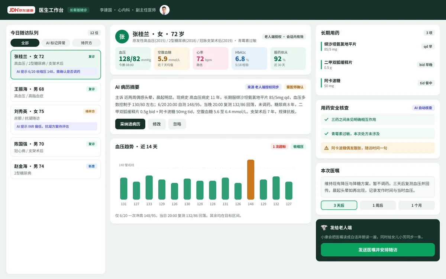Click the qd 早 dosing badge
The height and width of the screenshot is (279, 446).
click(x=428, y=46)
